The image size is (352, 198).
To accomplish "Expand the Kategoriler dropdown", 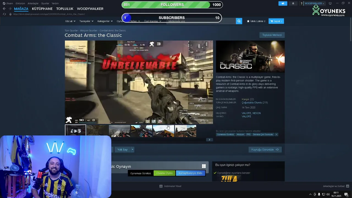I will (x=105, y=21).
